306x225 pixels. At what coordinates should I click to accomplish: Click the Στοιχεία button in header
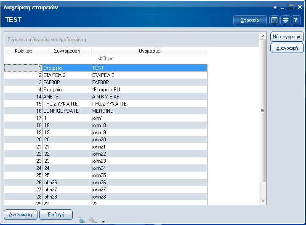[250, 20]
